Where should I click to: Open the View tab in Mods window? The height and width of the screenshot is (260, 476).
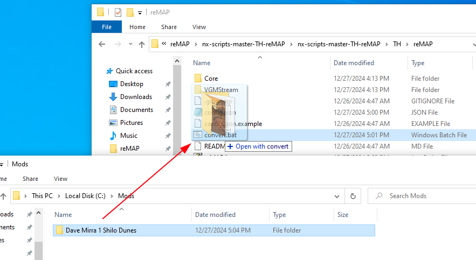pos(60,179)
